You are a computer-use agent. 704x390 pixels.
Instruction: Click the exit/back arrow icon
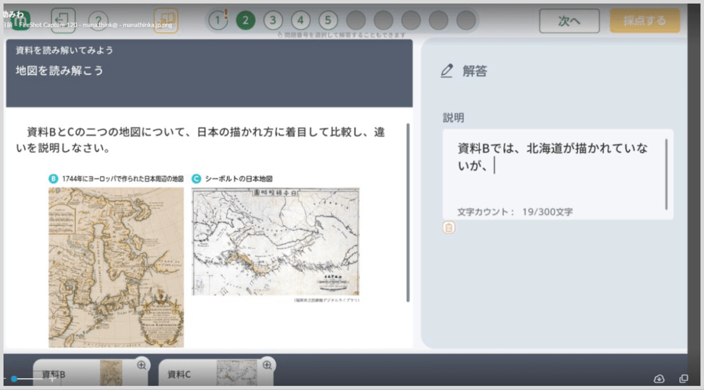(63, 21)
